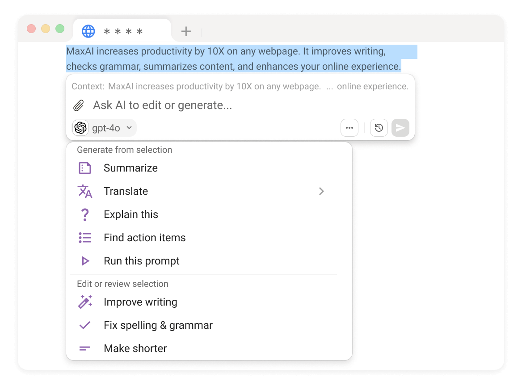The width and height of the screenshot is (522, 386).
Task: Click the Translate language icon
Action: (x=85, y=191)
